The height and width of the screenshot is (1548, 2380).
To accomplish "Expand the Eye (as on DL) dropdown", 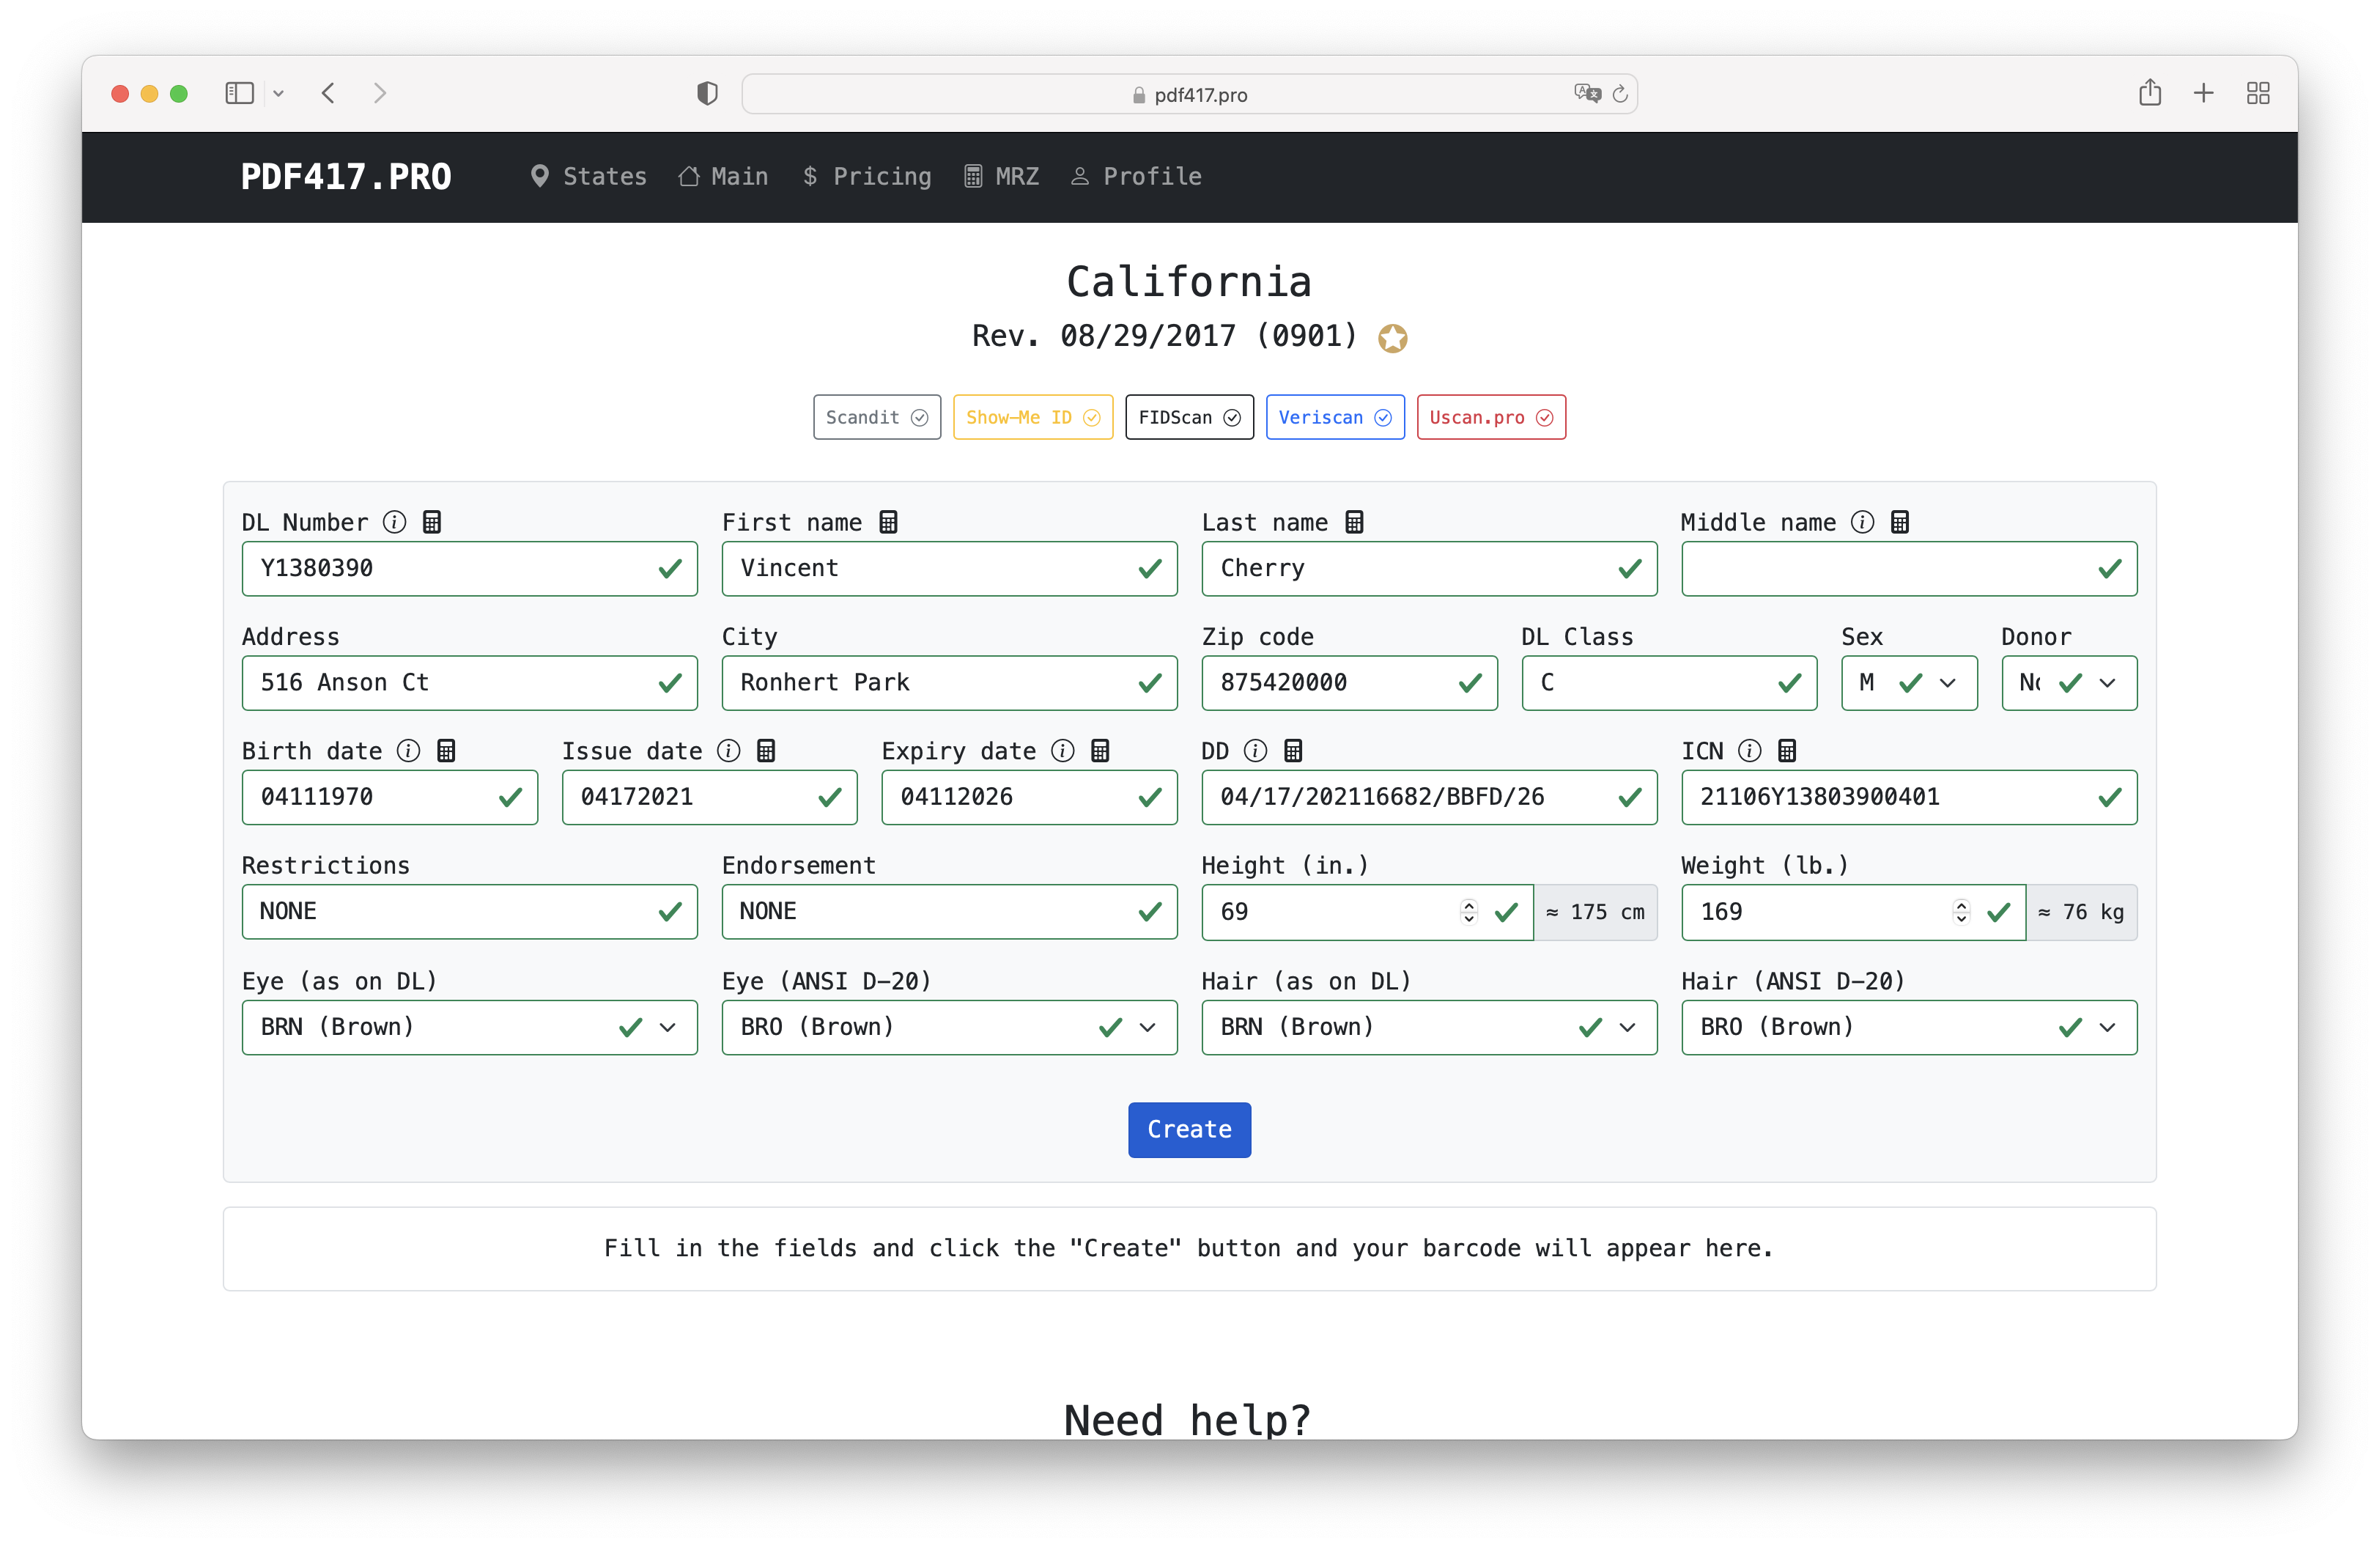I will (469, 1027).
